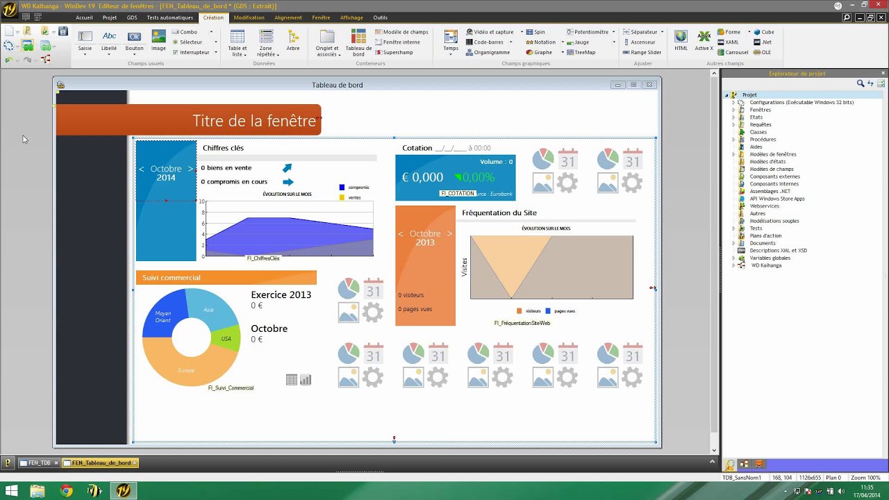This screenshot has width=889, height=500.
Task: Add a Potentiomètre slider control
Action: 588,32
